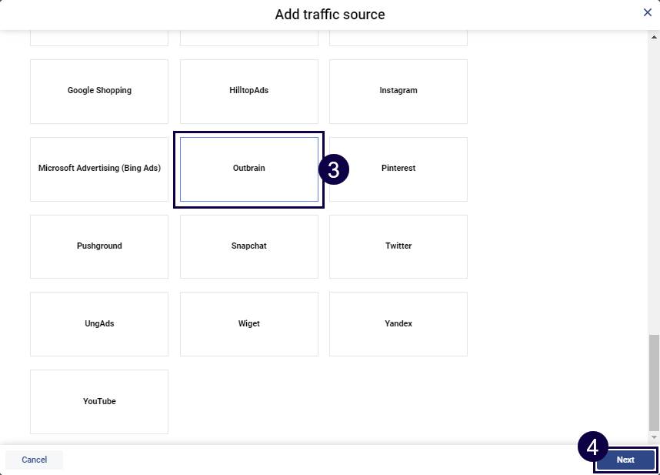This screenshot has width=660, height=475.
Task: Cancel adding a traffic source
Action: pos(34,460)
